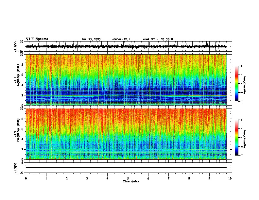Click the ch.1 spectrogram "2" kHz tick label

pyautogui.click(x=23, y=95)
